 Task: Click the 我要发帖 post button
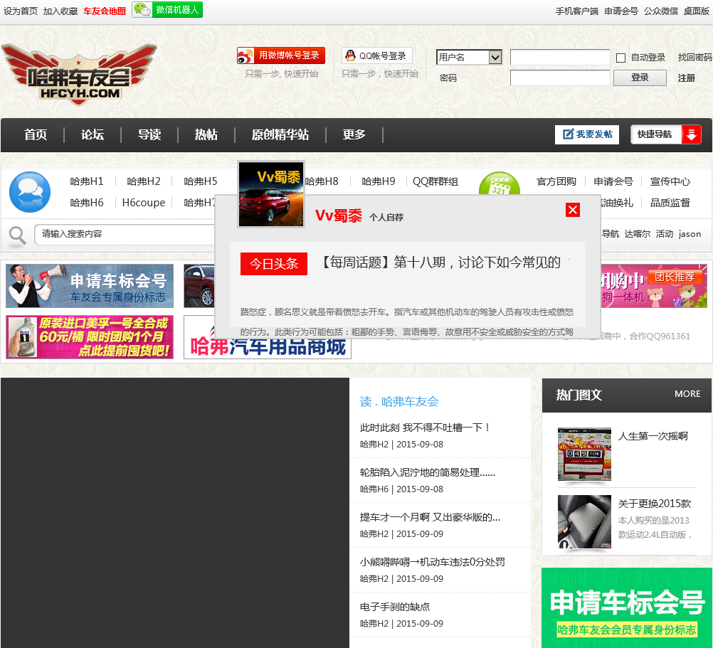[587, 134]
